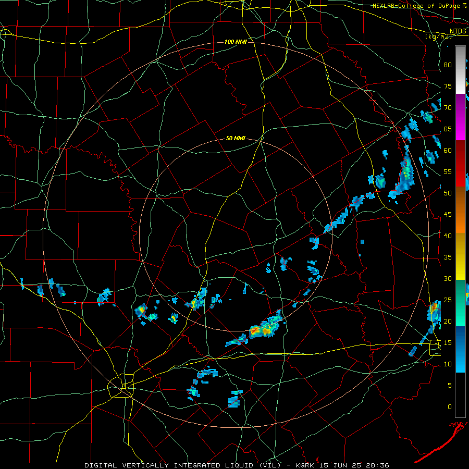Select the yellow segment of color bar

tap(460, 256)
